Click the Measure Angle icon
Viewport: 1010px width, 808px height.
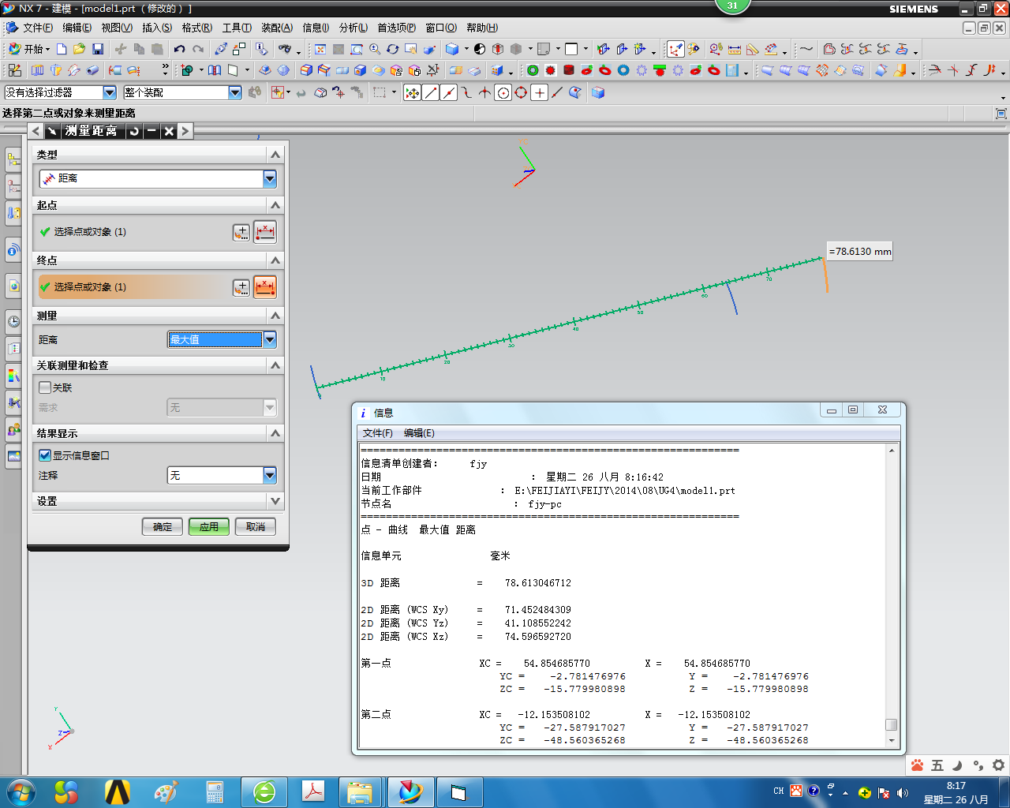coord(753,49)
